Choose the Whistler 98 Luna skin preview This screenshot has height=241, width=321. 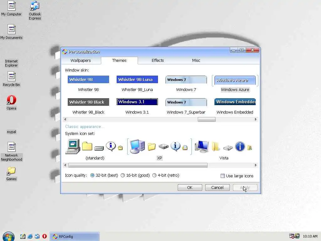click(137, 79)
